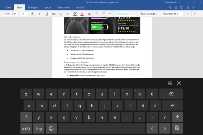This screenshot has height=135, width=203.
Task: Toggle Subscript formatting
Action: (61, 14)
